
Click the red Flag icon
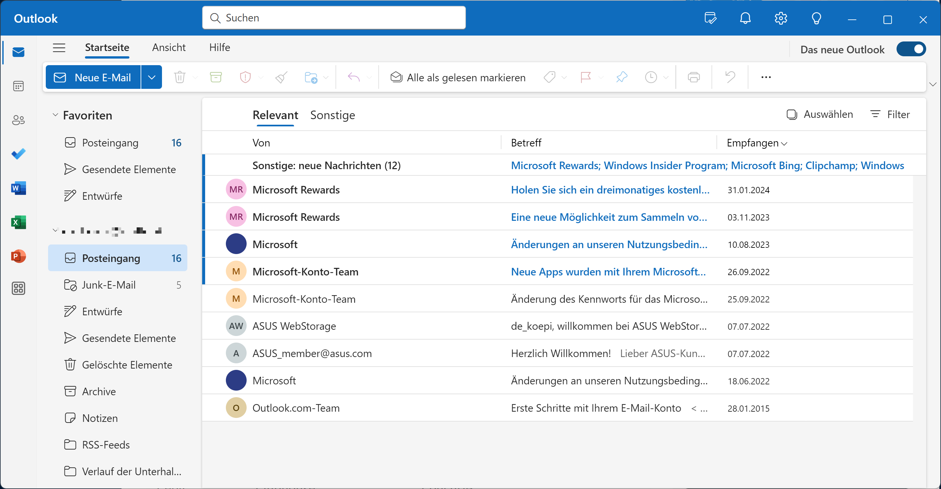[585, 77]
